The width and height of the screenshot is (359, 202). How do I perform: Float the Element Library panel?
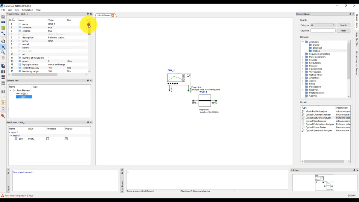point(350,14)
